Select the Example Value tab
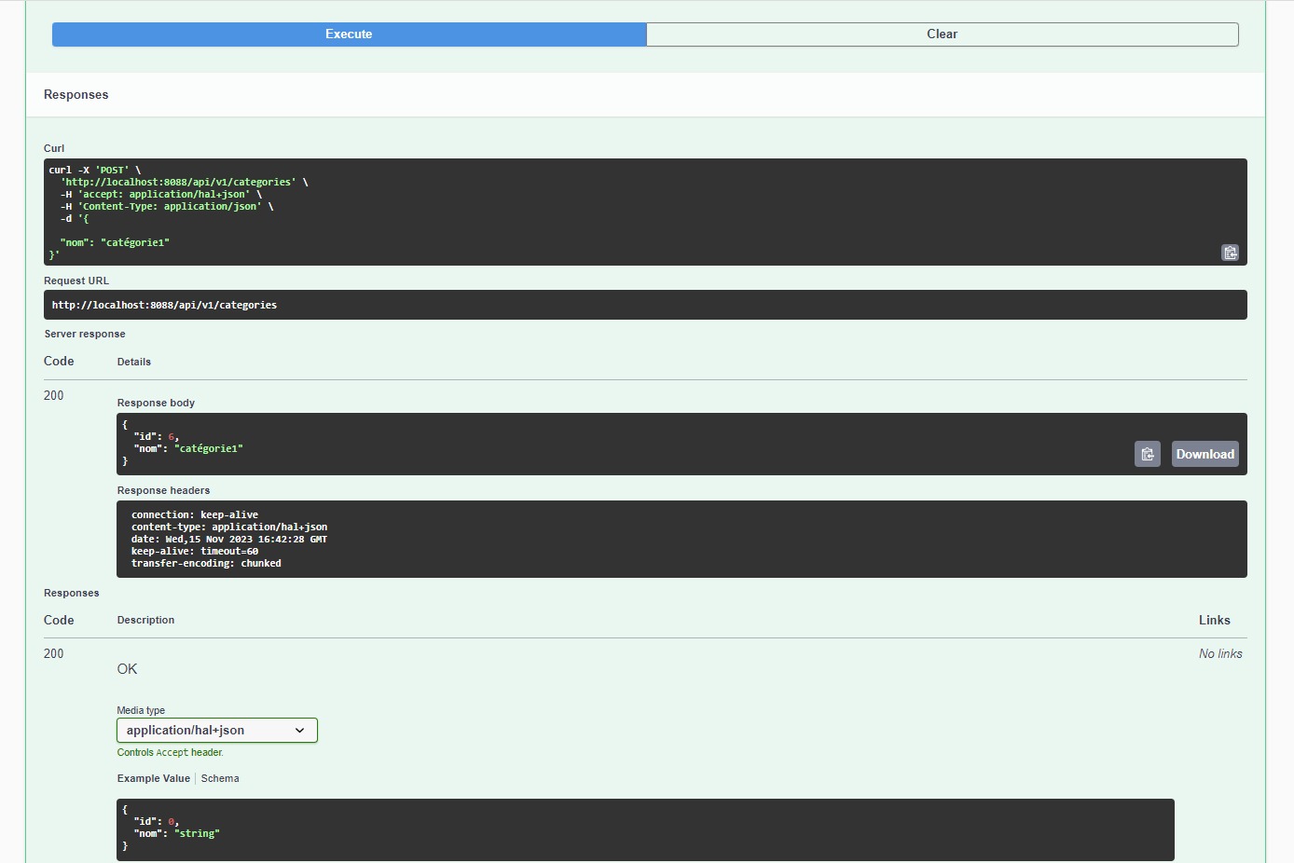 tap(153, 778)
